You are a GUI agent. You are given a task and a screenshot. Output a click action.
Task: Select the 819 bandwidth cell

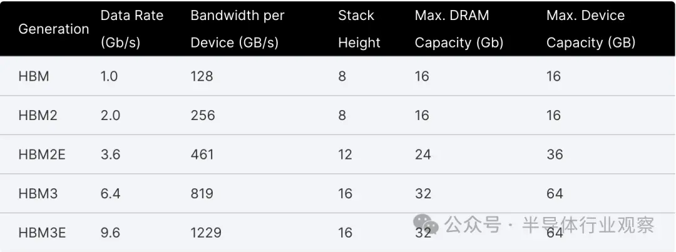(x=202, y=193)
